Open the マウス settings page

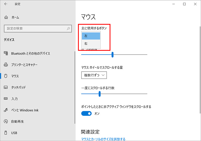(x=15, y=76)
